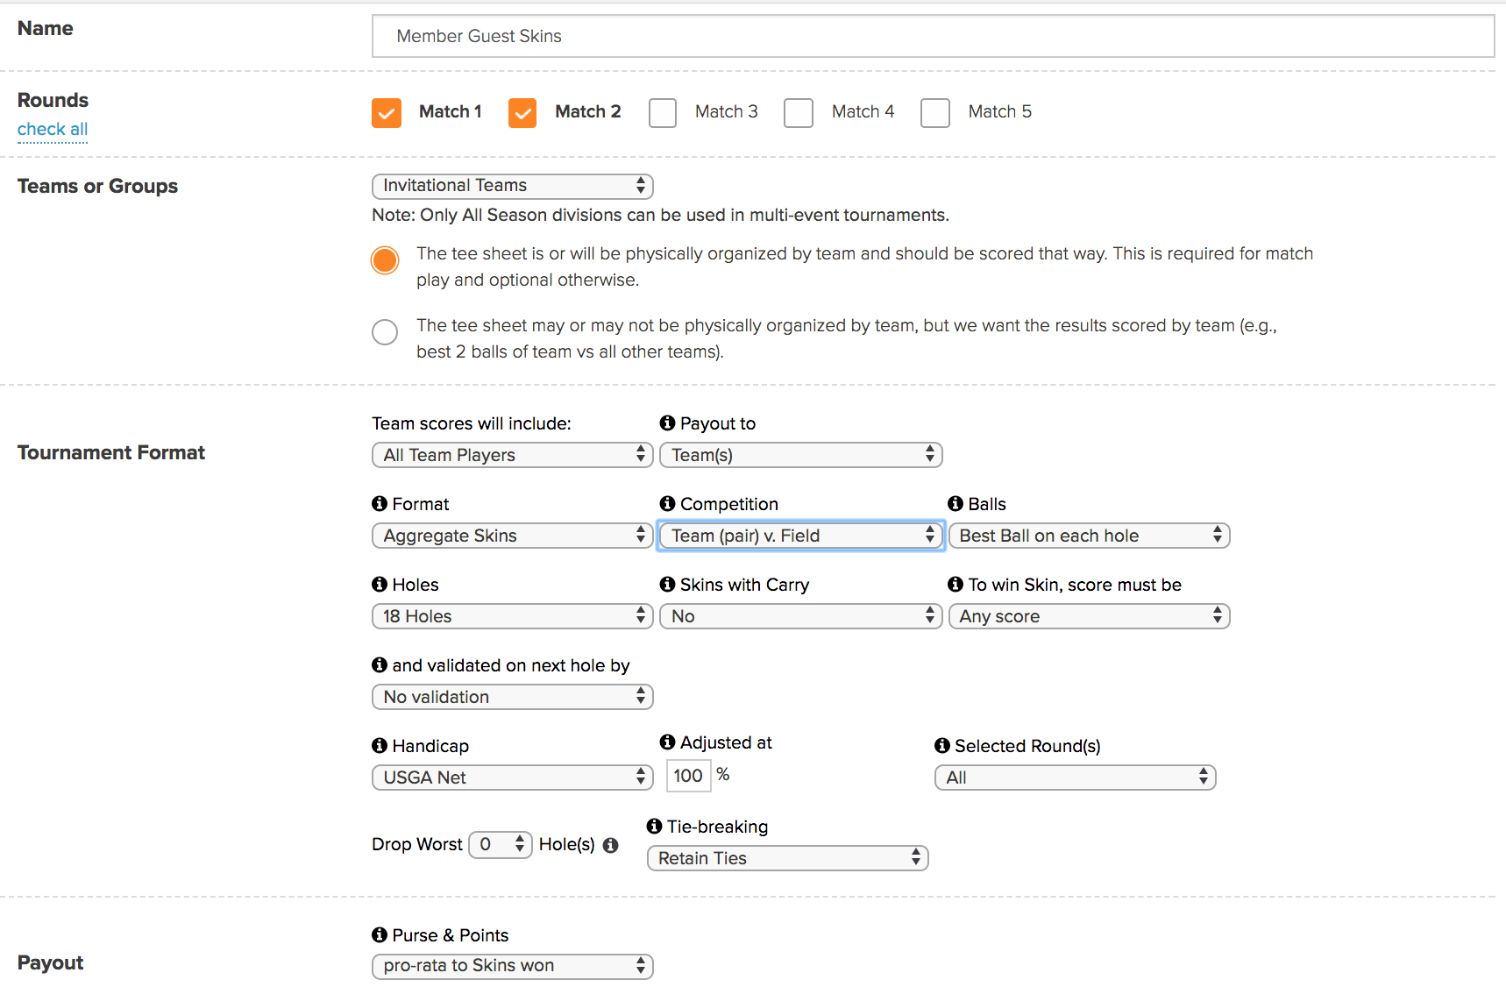The width and height of the screenshot is (1506, 987).
Task: Click the Tournament Format section heading
Action: point(111,452)
